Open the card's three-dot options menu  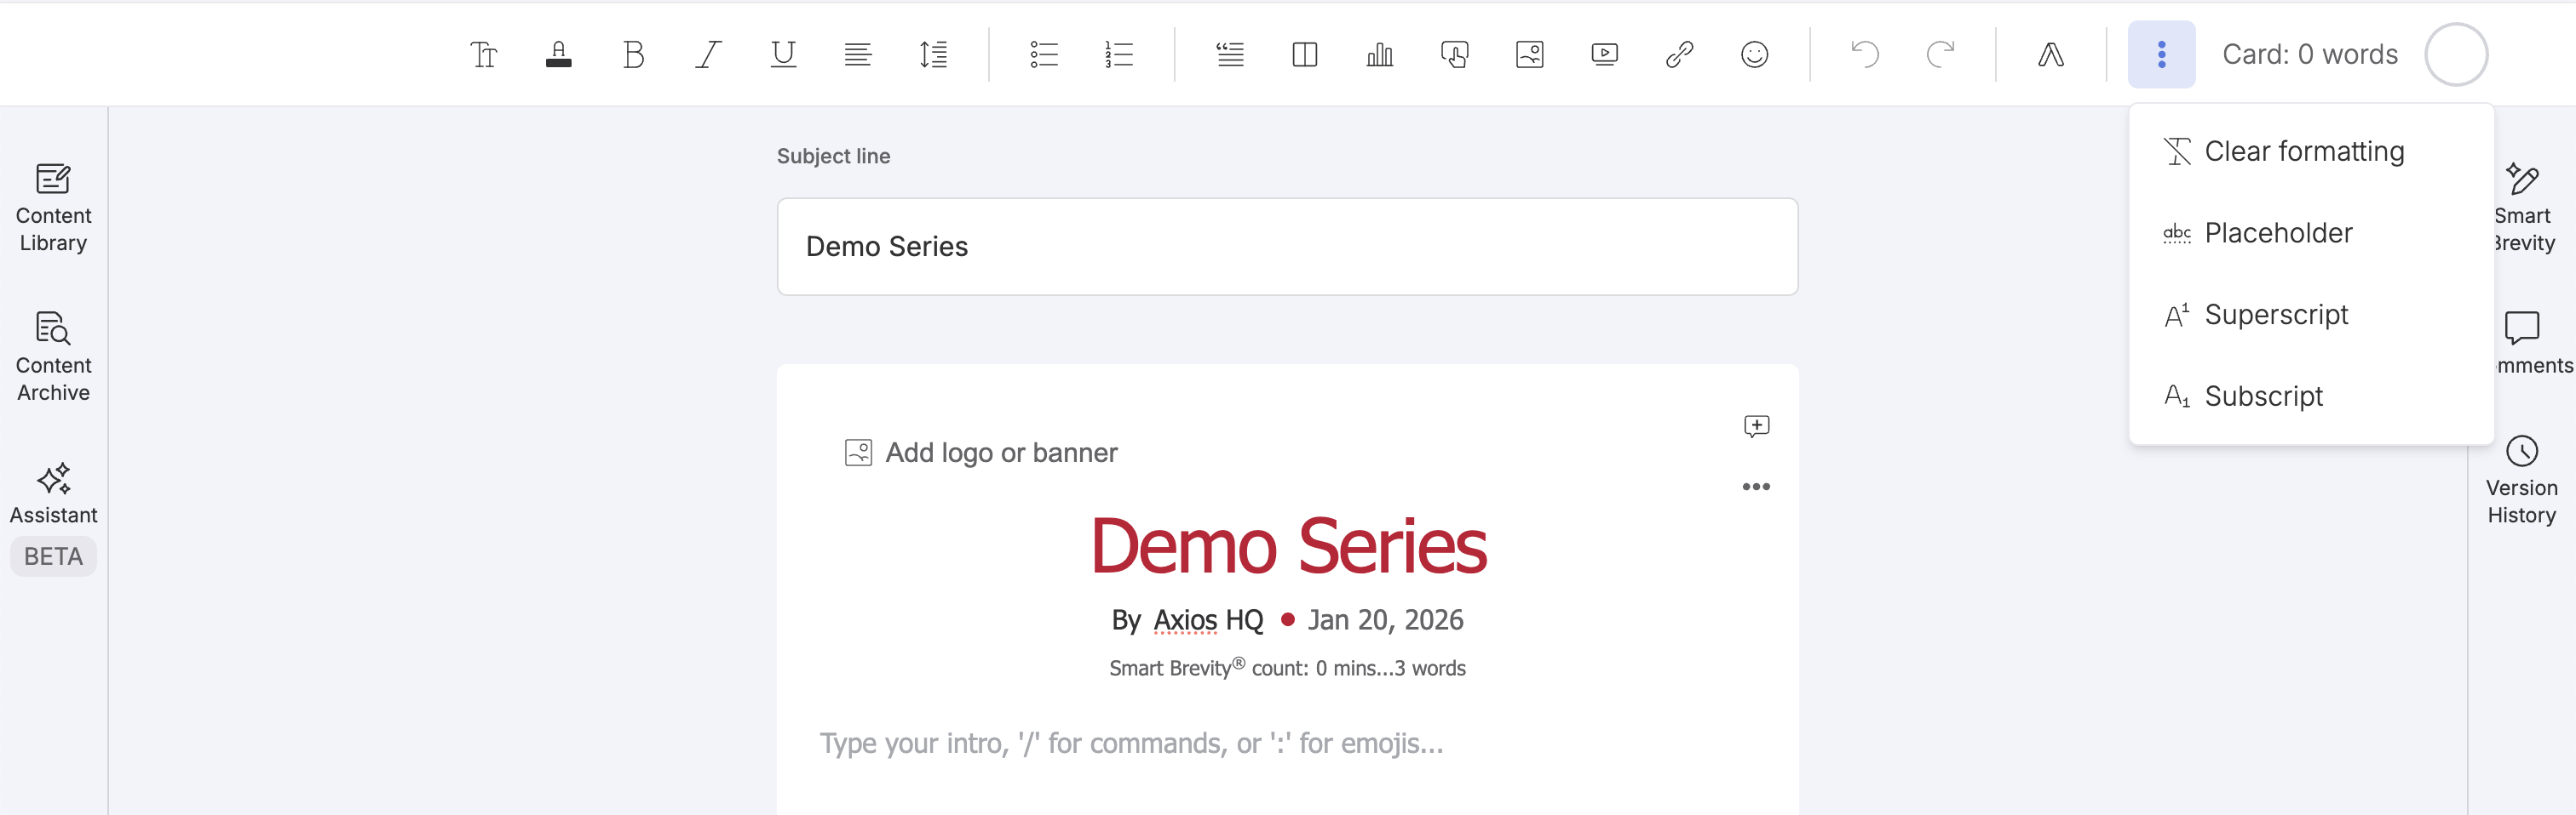pyautogui.click(x=1756, y=487)
